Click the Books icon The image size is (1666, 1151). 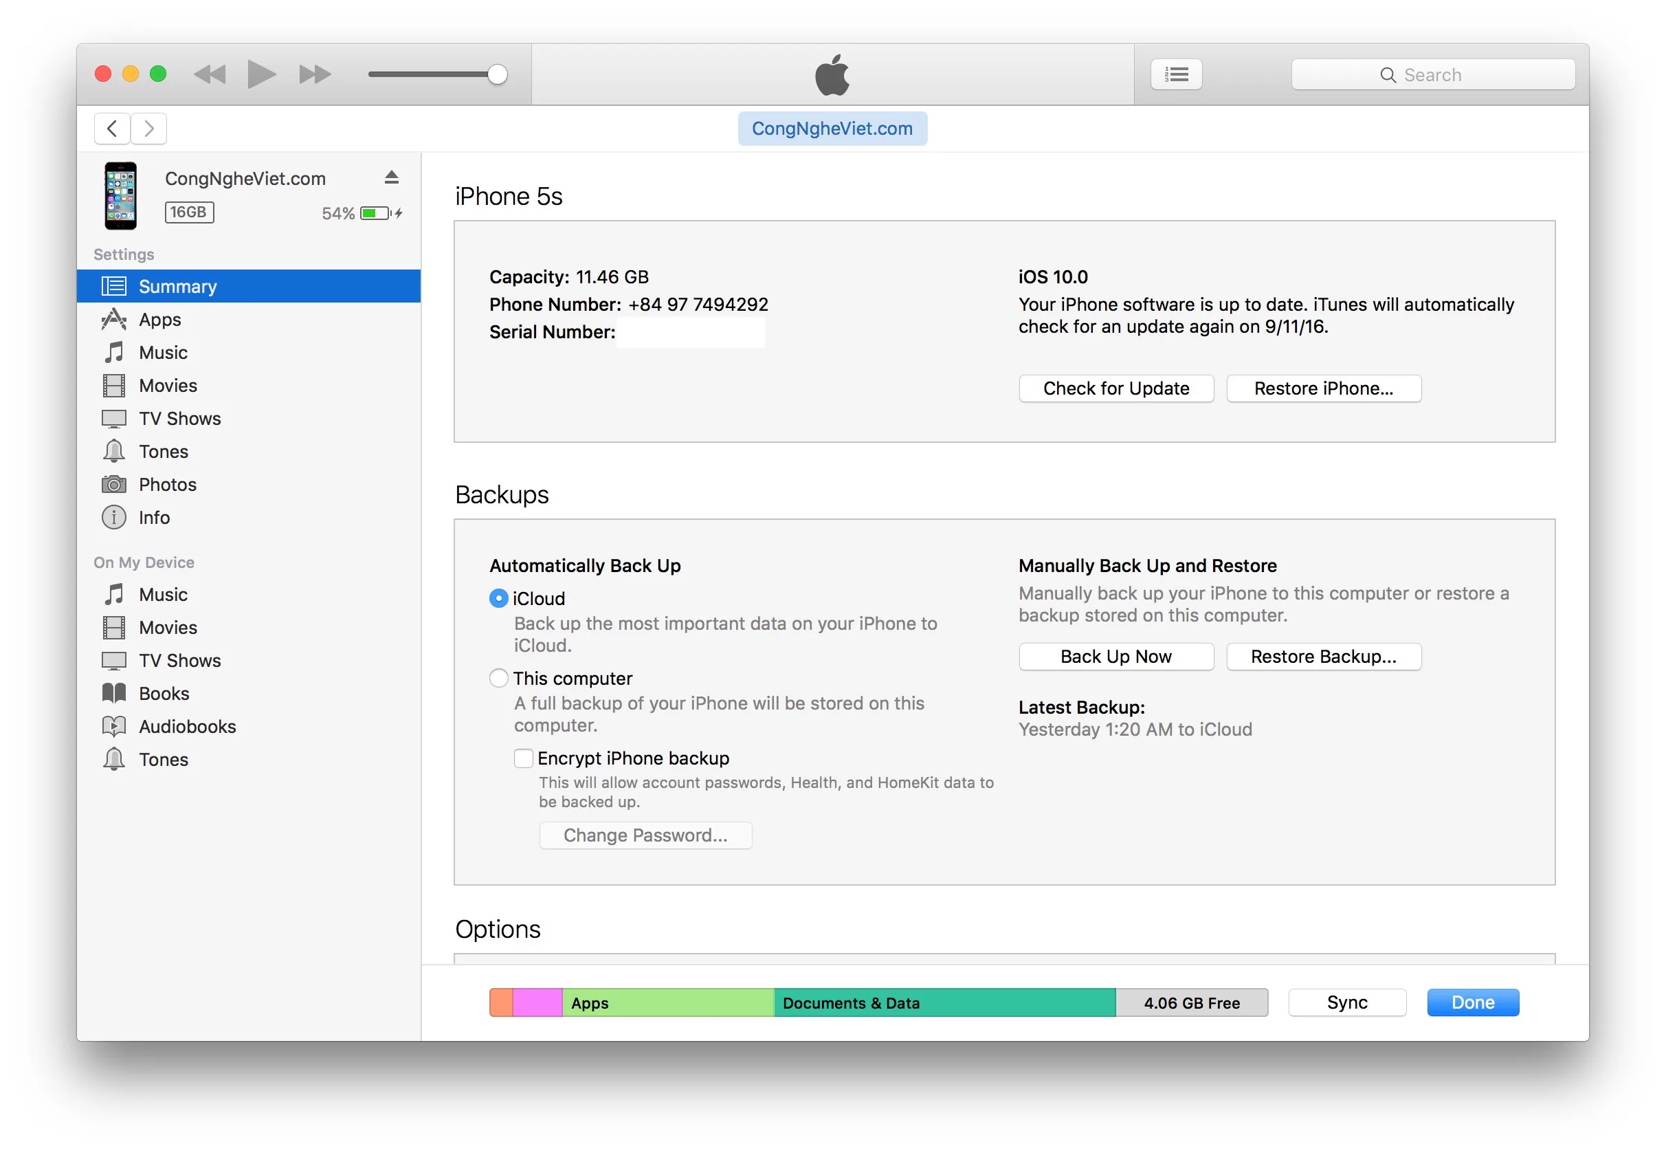[114, 694]
